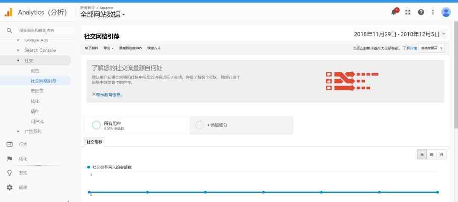Click the 发现 lightbulb icon
Image resolution: width=458 pixels, height=202 pixels.
click(x=10, y=173)
